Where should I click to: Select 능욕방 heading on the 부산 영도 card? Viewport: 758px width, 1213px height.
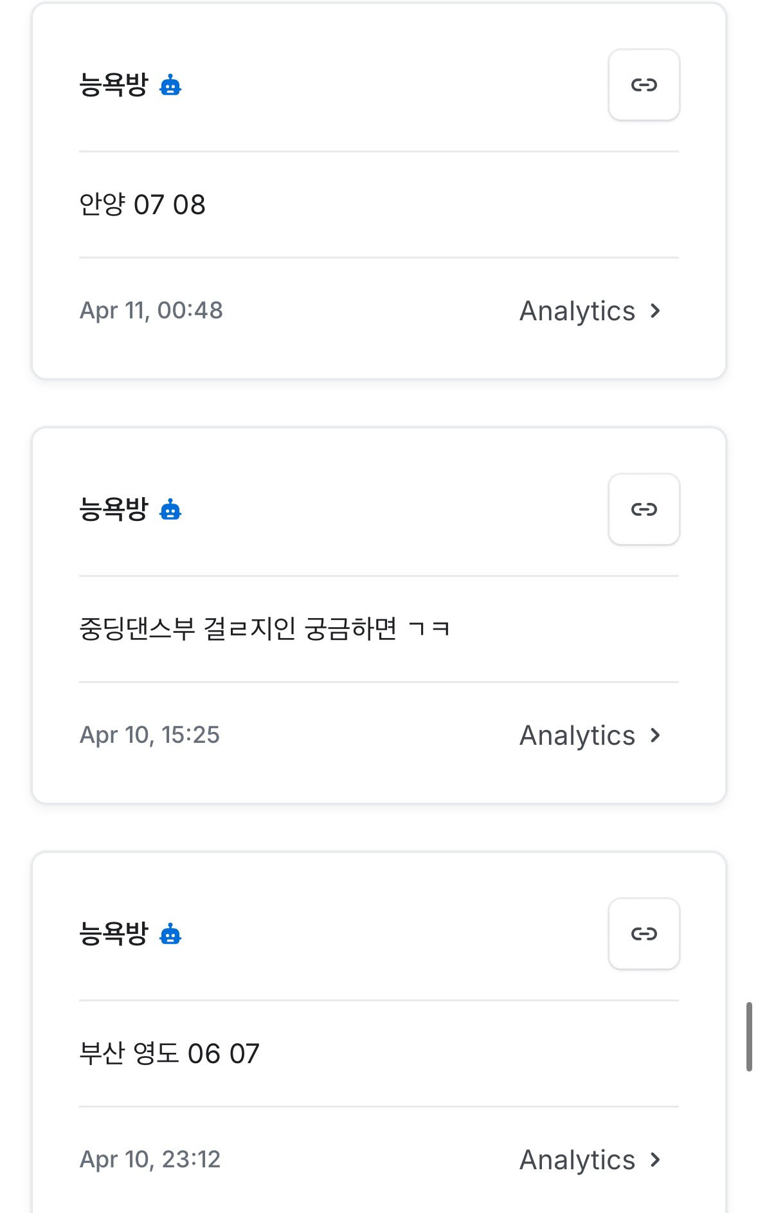[114, 934]
